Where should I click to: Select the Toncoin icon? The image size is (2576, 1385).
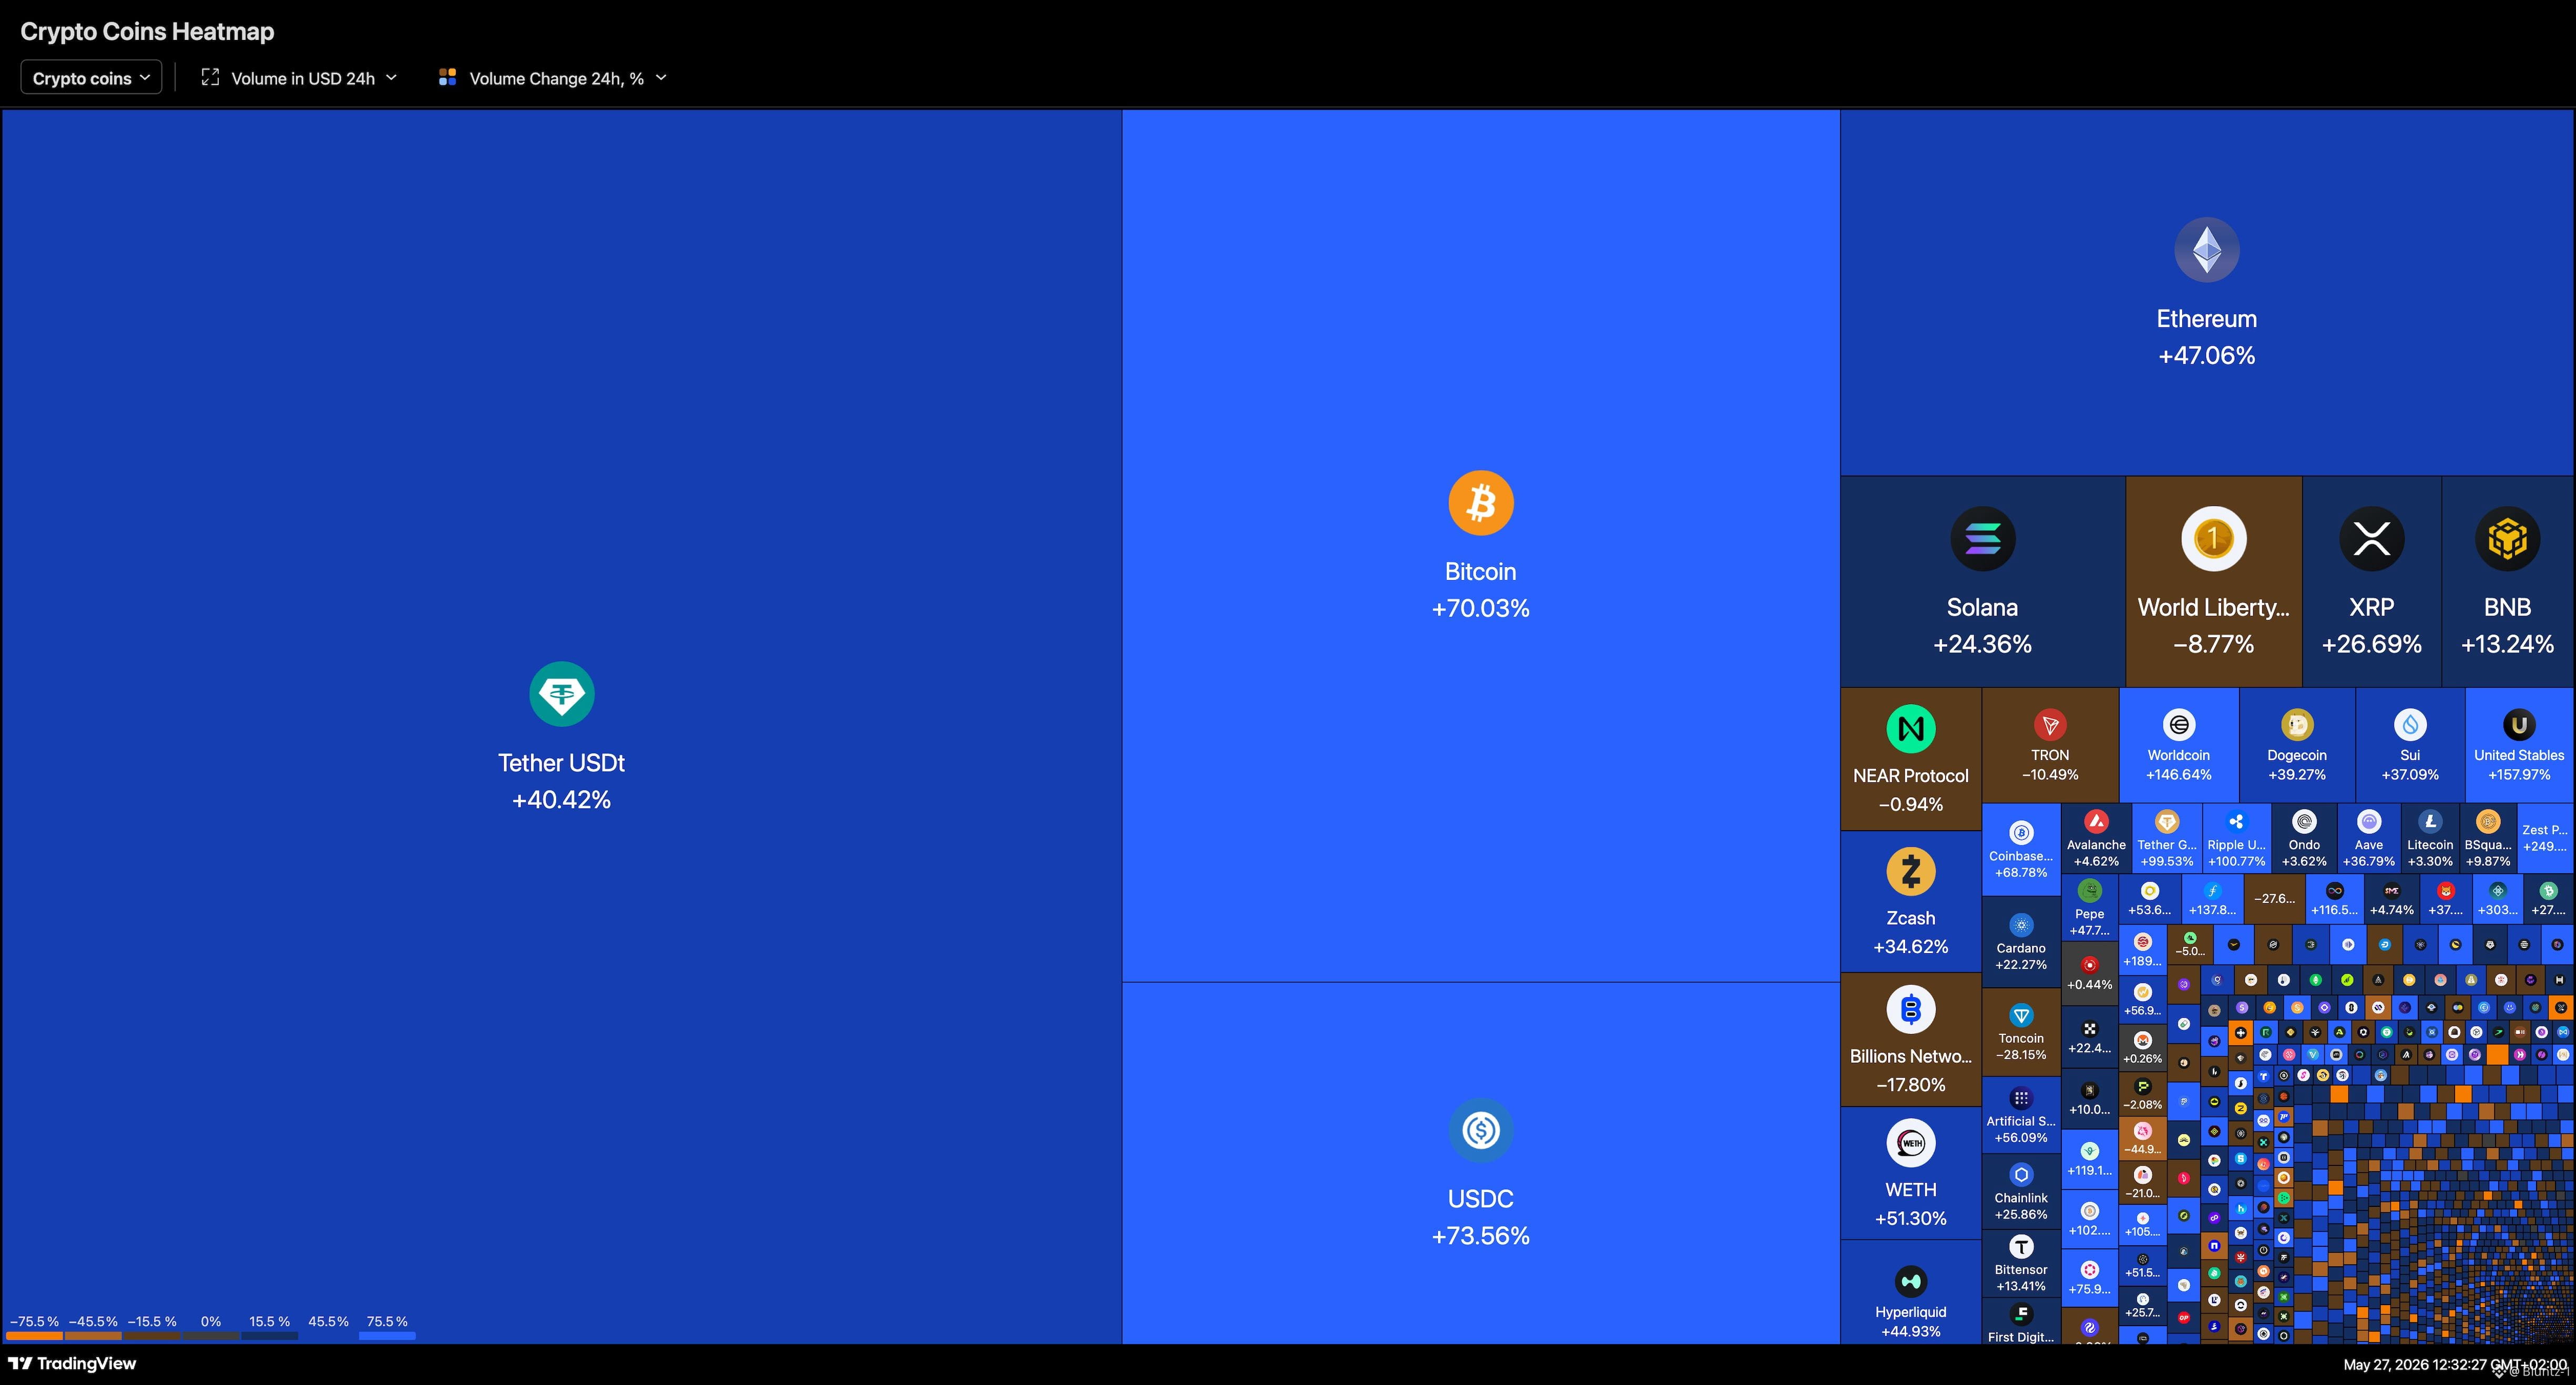click(2021, 1015)
